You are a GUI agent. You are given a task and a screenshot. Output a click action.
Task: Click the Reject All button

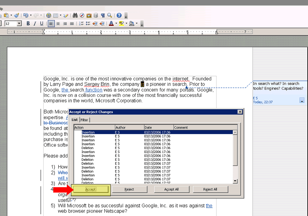click(x=210, y=189)
